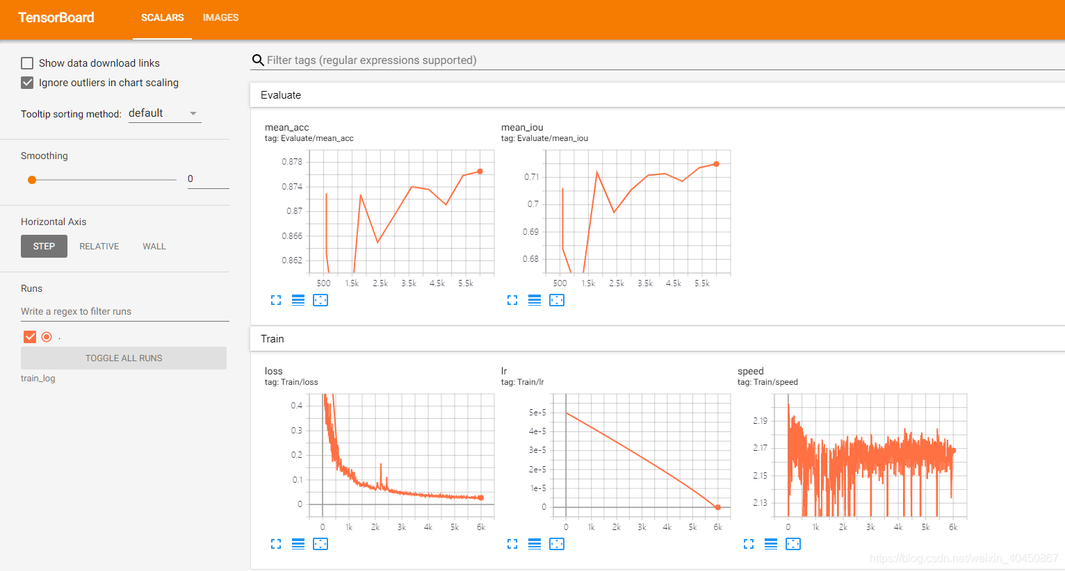Toggle y-axis log scale for speed chart
Viewport: 1065px width, 571px height.
pyautogui.click(x=771, y=544)
